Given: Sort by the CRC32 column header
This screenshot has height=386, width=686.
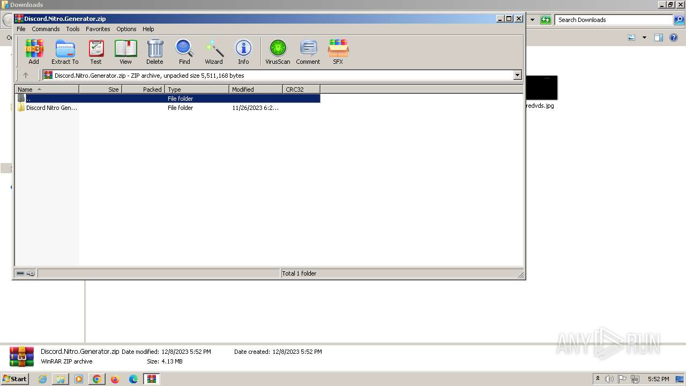Looking at the screenshot, I should 301,90.
